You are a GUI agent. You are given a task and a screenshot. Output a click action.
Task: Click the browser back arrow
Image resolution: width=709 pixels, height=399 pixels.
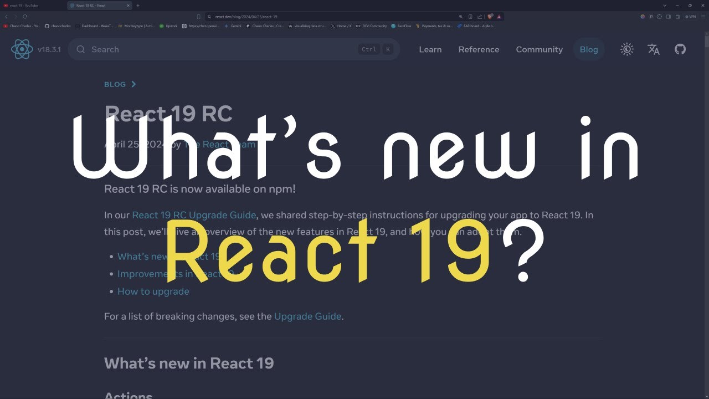6,17
